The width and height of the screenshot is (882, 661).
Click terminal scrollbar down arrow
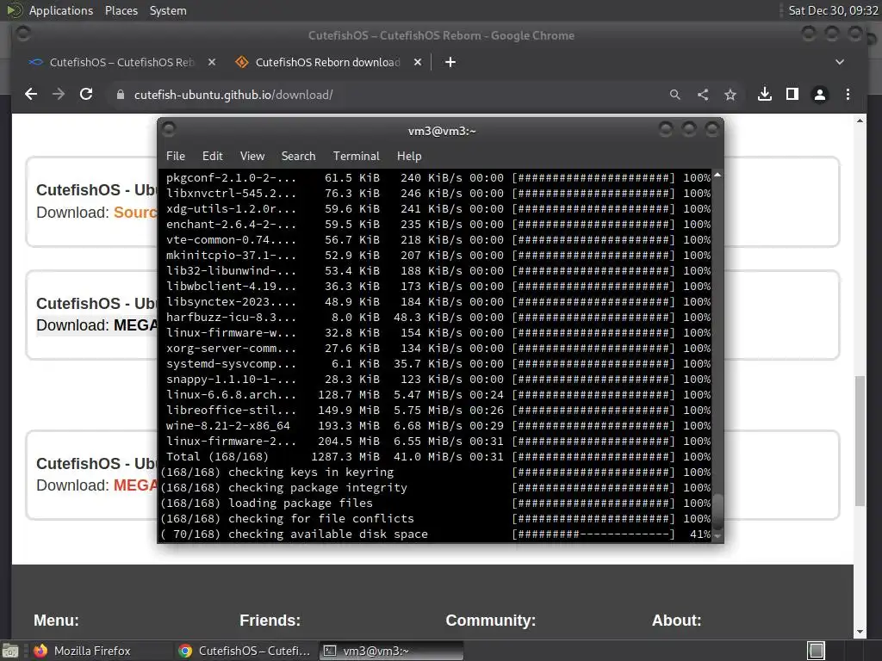[x=717, y=536]
